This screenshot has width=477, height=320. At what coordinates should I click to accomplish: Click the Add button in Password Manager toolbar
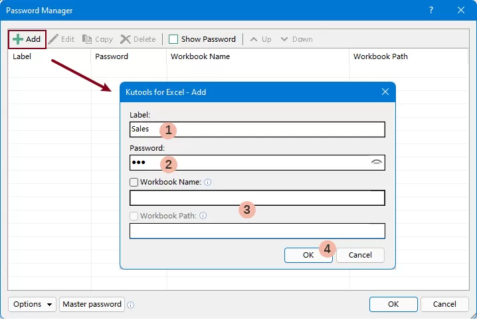click(27, 39)
